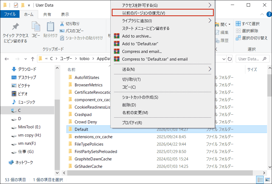Choose 以前のバージョンの復元(V) menu entry
The width and height of the screenshot is (272, 184).
click(162, 13)
